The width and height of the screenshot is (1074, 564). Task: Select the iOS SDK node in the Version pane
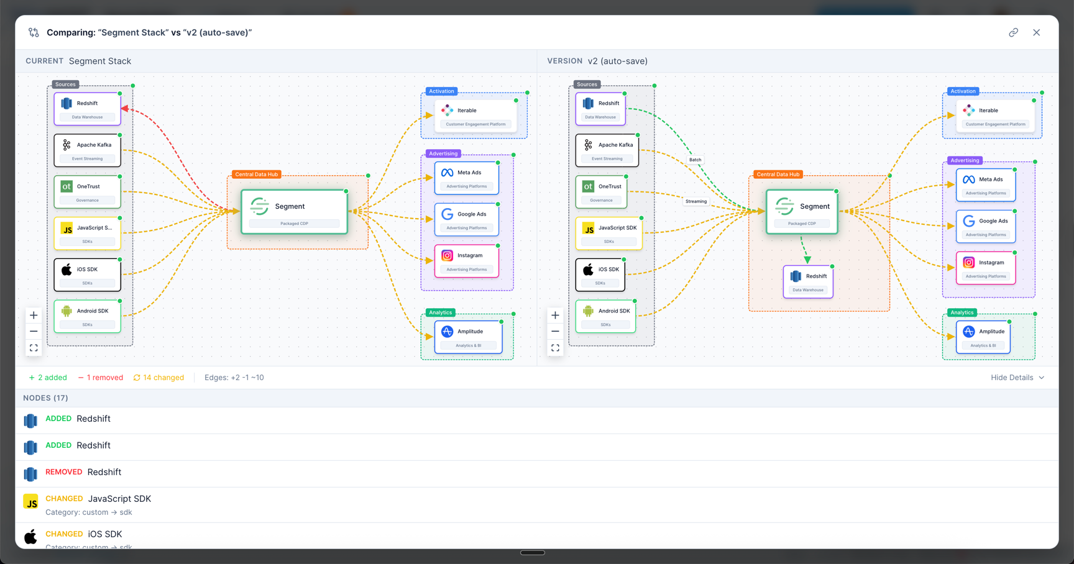600,275
